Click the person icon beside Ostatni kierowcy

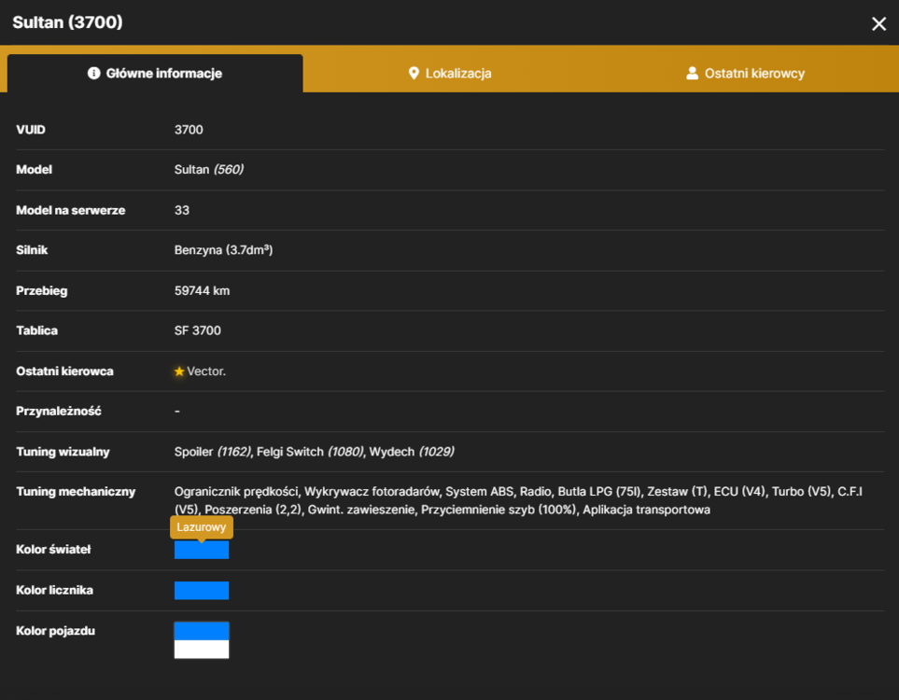click(x=692, y=74)
